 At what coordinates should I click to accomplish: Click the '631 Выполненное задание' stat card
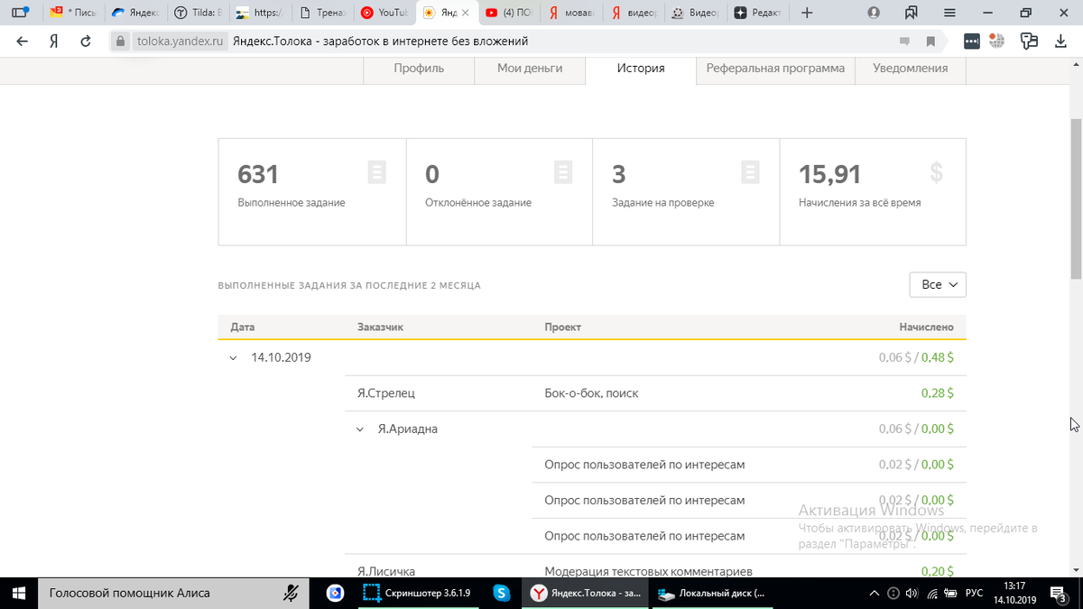(312, 191)
